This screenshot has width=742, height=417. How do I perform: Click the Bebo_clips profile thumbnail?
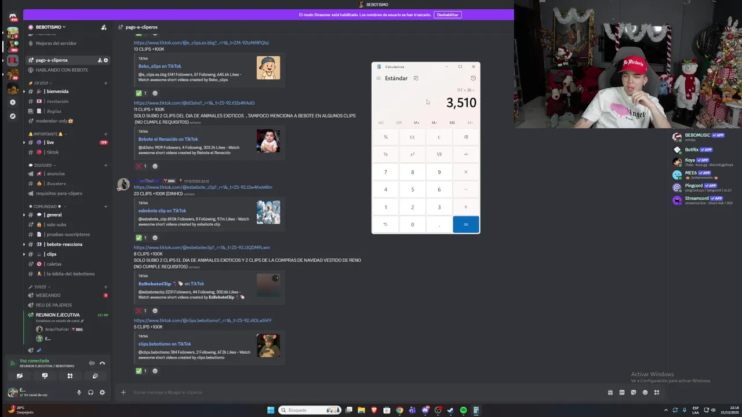[x=268, y=68]
